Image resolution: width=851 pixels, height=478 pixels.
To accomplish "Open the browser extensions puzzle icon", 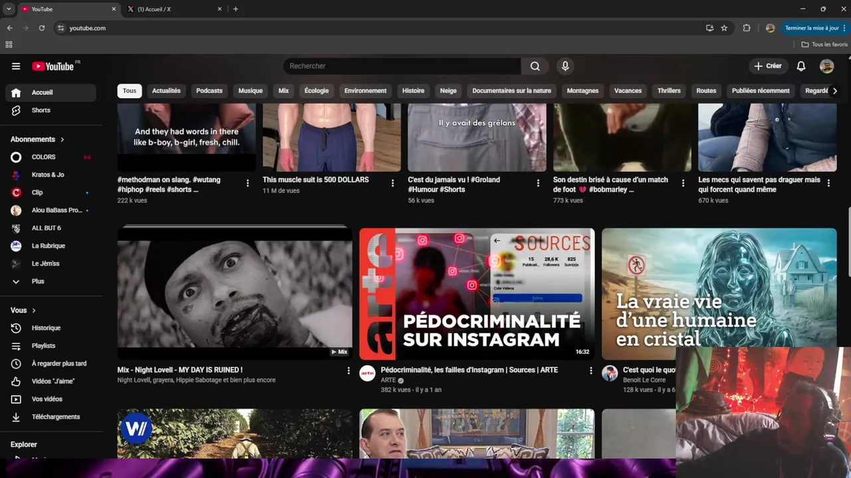I will (747, 28).
